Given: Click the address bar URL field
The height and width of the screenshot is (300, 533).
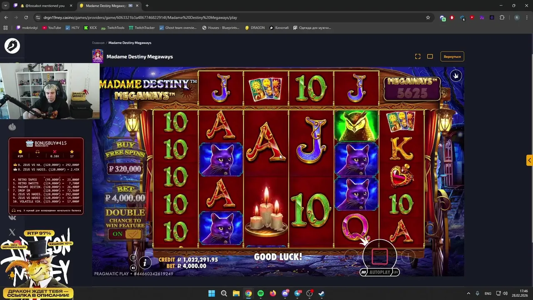Looking at the screenshot, I should [233, 17].
